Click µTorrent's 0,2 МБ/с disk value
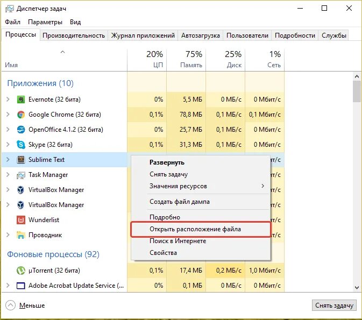This screenshot has height=320, width=362. point(229,271)
